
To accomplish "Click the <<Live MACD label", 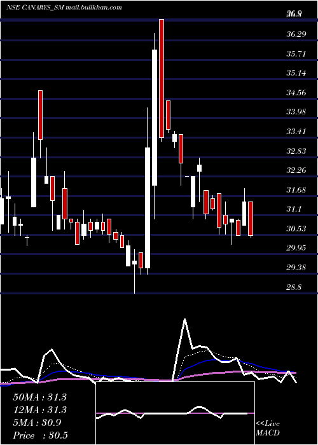I will coord(268,428).
